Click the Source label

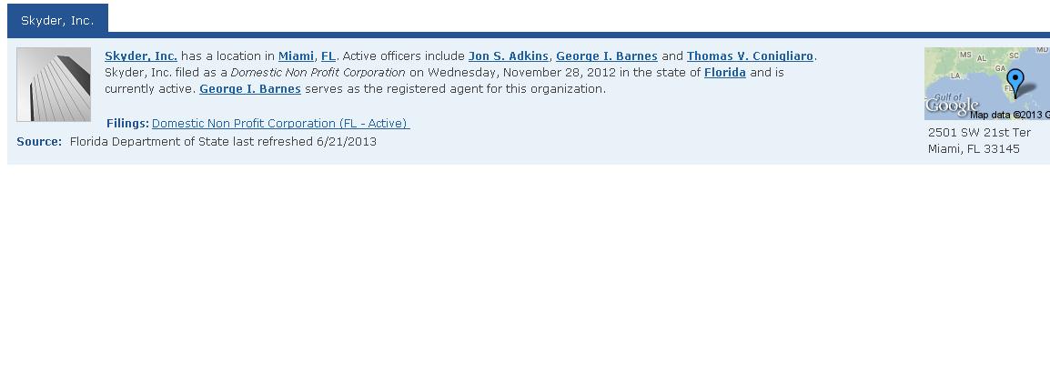coord(39,142)
